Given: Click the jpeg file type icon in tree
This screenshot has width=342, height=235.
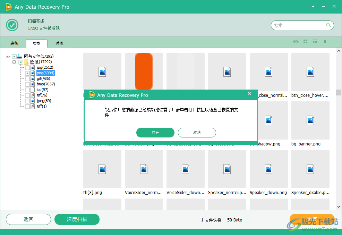Looking at the screenshot, I should [x=33, y=101].
